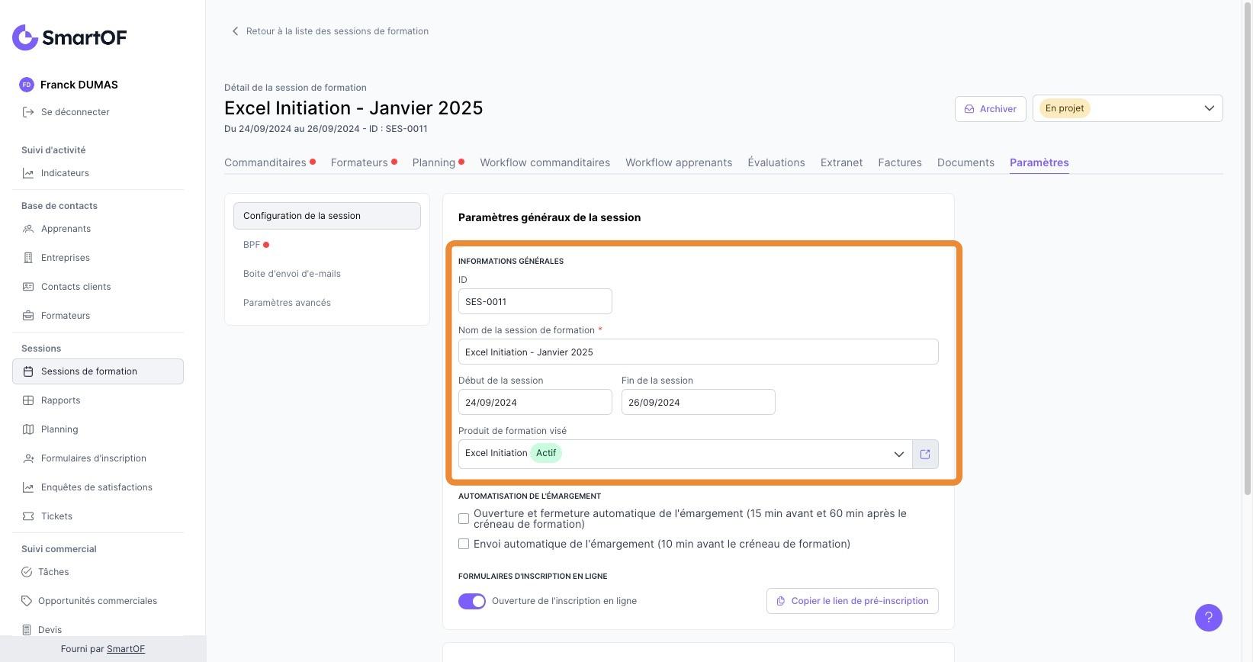This screenshot has width=1253, height=662.
Task: Click the Se déconnecter logout icon
Action: point(28,112)
